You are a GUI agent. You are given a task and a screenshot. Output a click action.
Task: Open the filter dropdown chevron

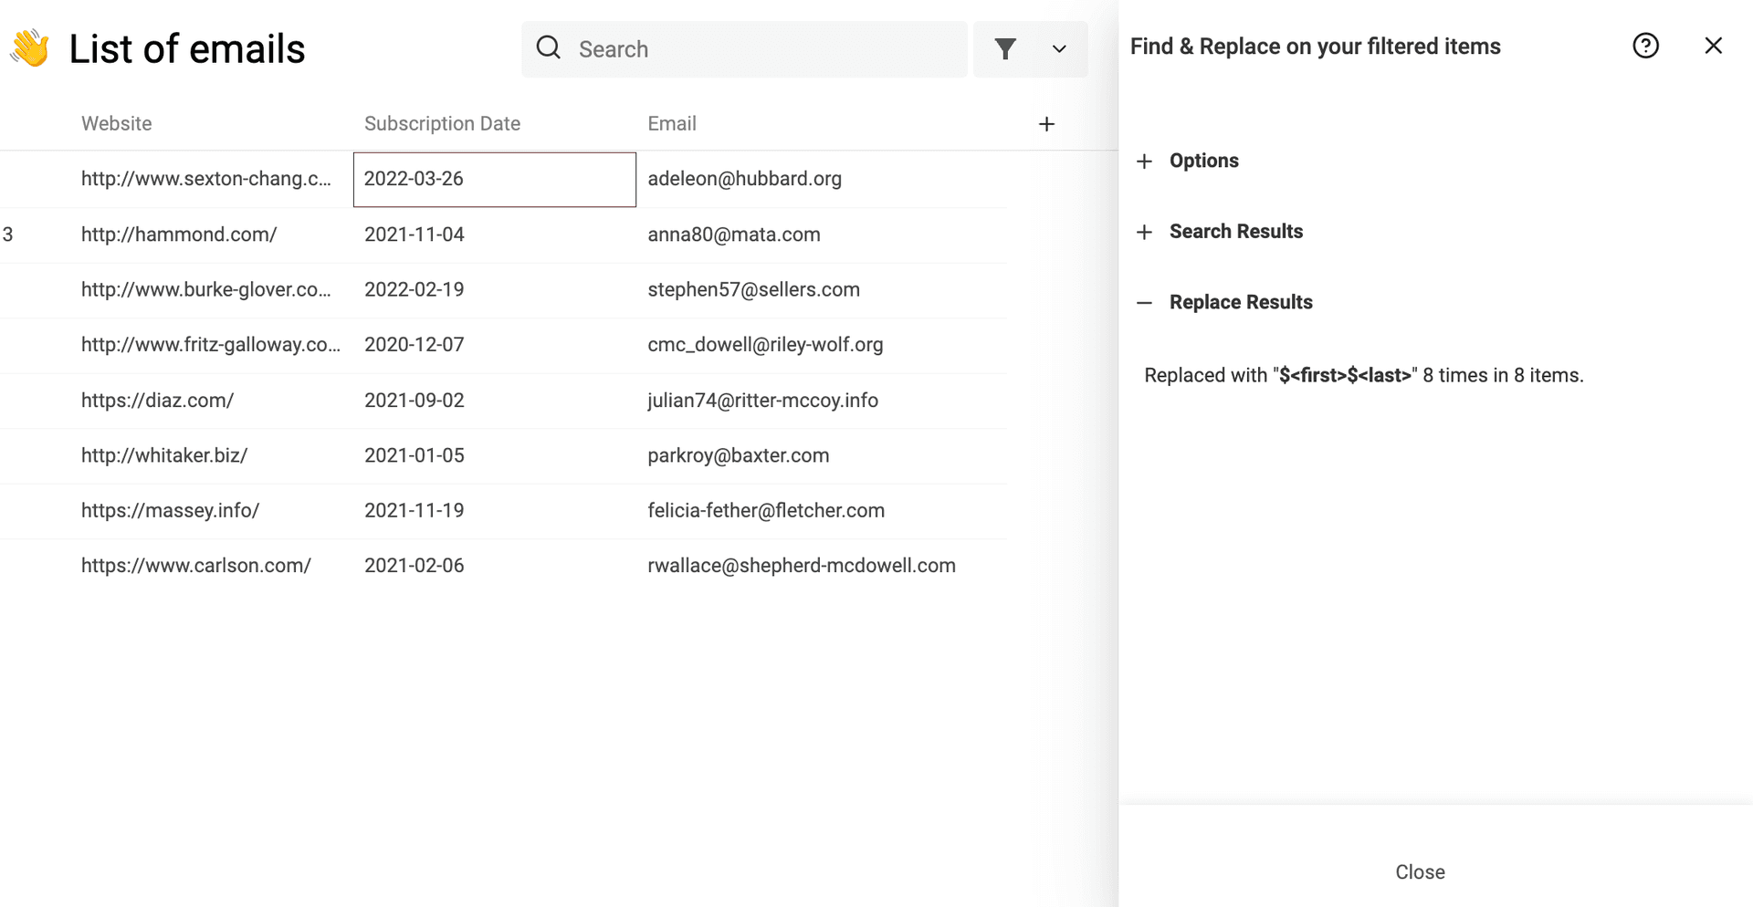[x=1059, y=49]
